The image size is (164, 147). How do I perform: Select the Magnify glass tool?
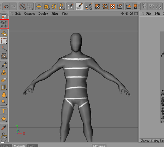(4, 102)
